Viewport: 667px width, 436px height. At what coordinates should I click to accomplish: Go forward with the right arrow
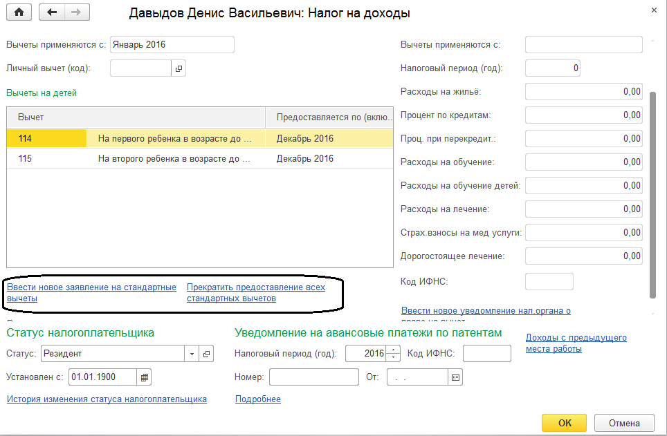tap(76, 13)
